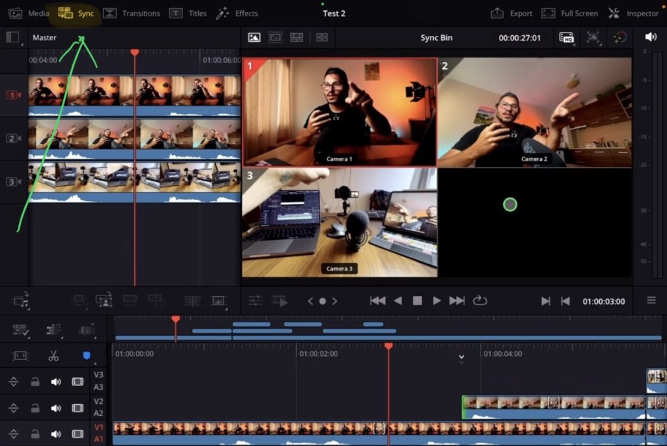Click the HQ playback quality icon
Image resolution: width=667 pixels, height=446 pixels.
click(567, 38)
